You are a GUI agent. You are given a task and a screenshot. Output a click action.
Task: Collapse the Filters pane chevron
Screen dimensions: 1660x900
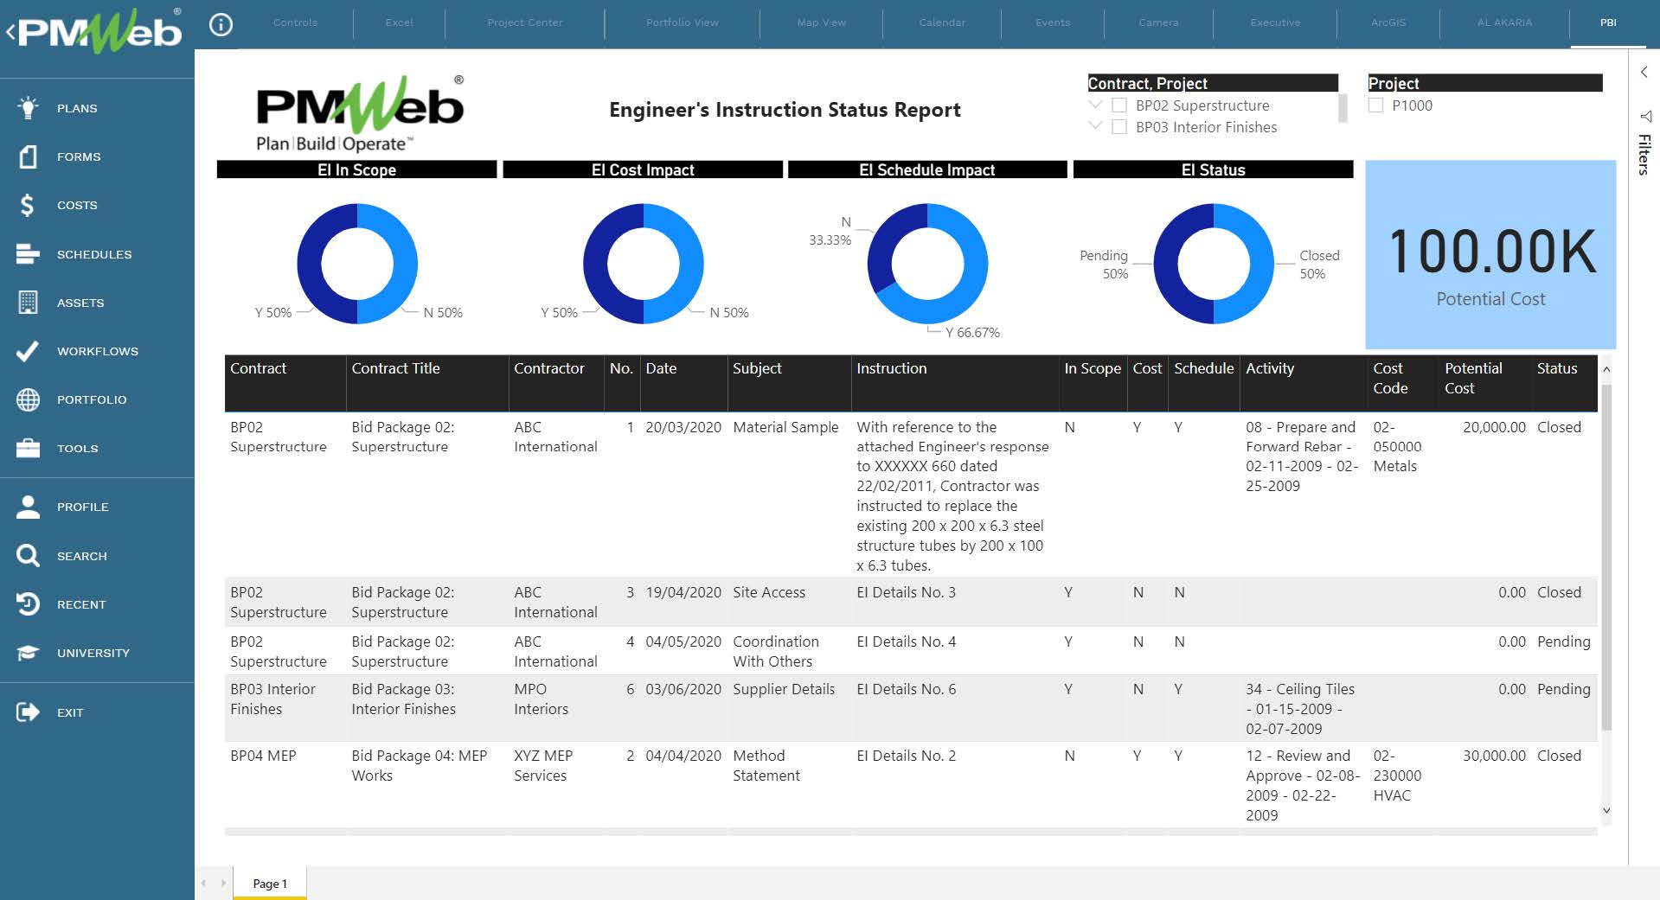pos(1644,72)
